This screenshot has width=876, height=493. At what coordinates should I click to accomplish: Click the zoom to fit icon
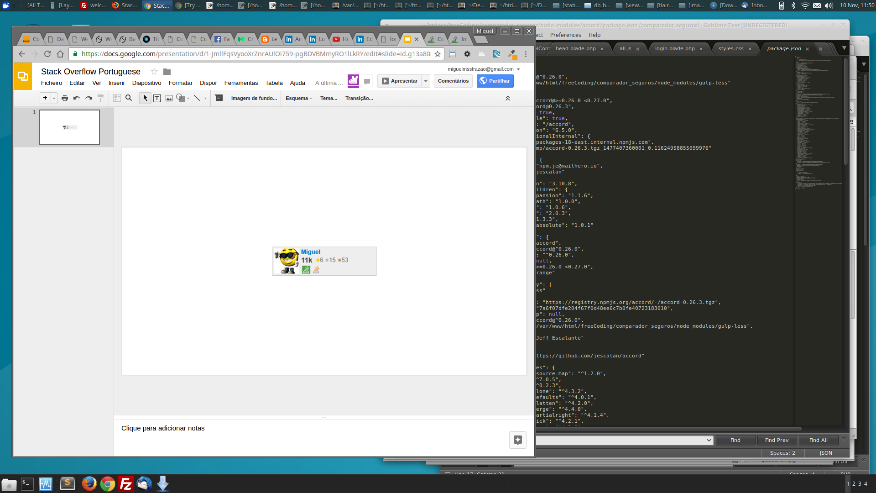[117, 98]
